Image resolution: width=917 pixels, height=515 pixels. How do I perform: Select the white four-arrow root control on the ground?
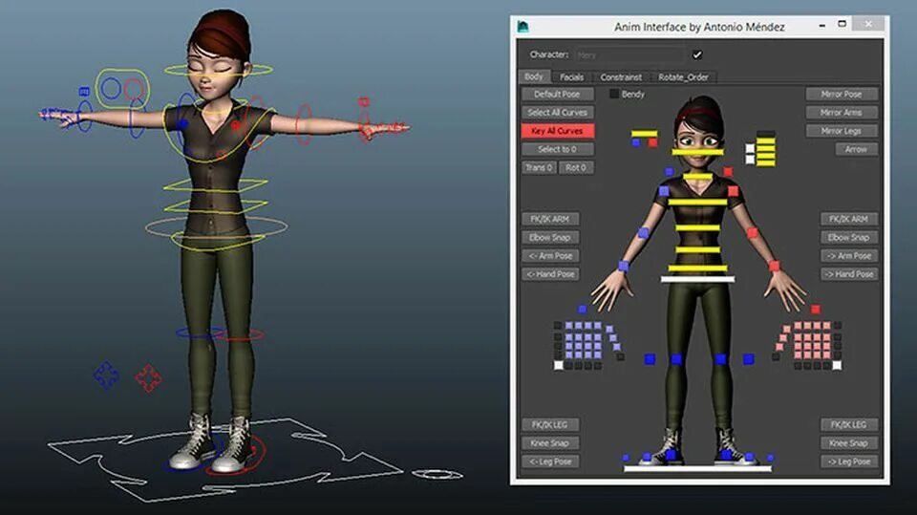tap(224, 460)
